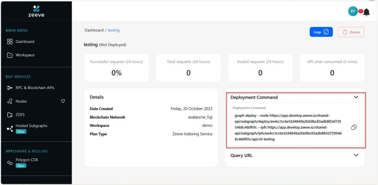The width and height of the screenshot is (378, 185).
Task: Click the Blockchain Network label
Action: [x=107, y=117]
